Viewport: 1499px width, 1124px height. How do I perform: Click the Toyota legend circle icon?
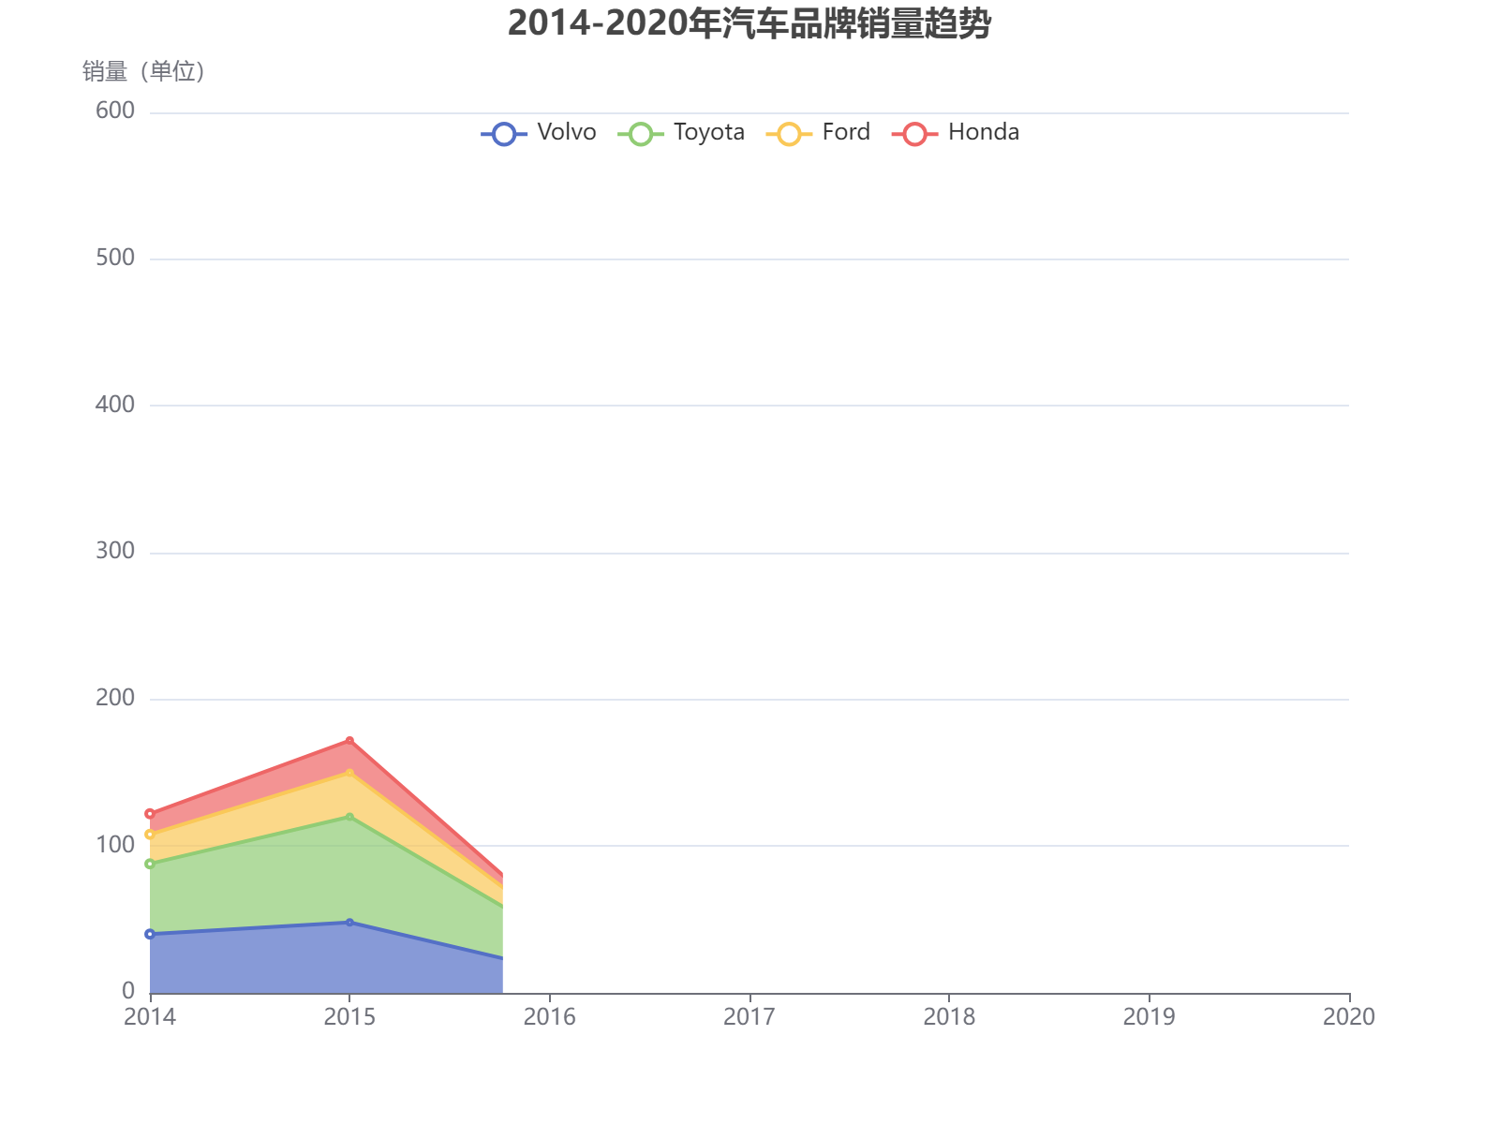tap(643, 132)
